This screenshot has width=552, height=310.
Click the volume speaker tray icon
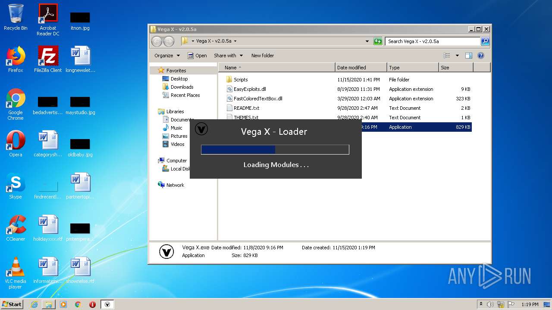click(490, 304)
